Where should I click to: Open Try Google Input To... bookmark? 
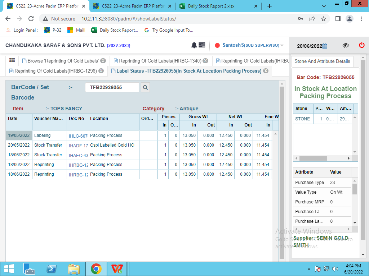[x=169, y=30]
